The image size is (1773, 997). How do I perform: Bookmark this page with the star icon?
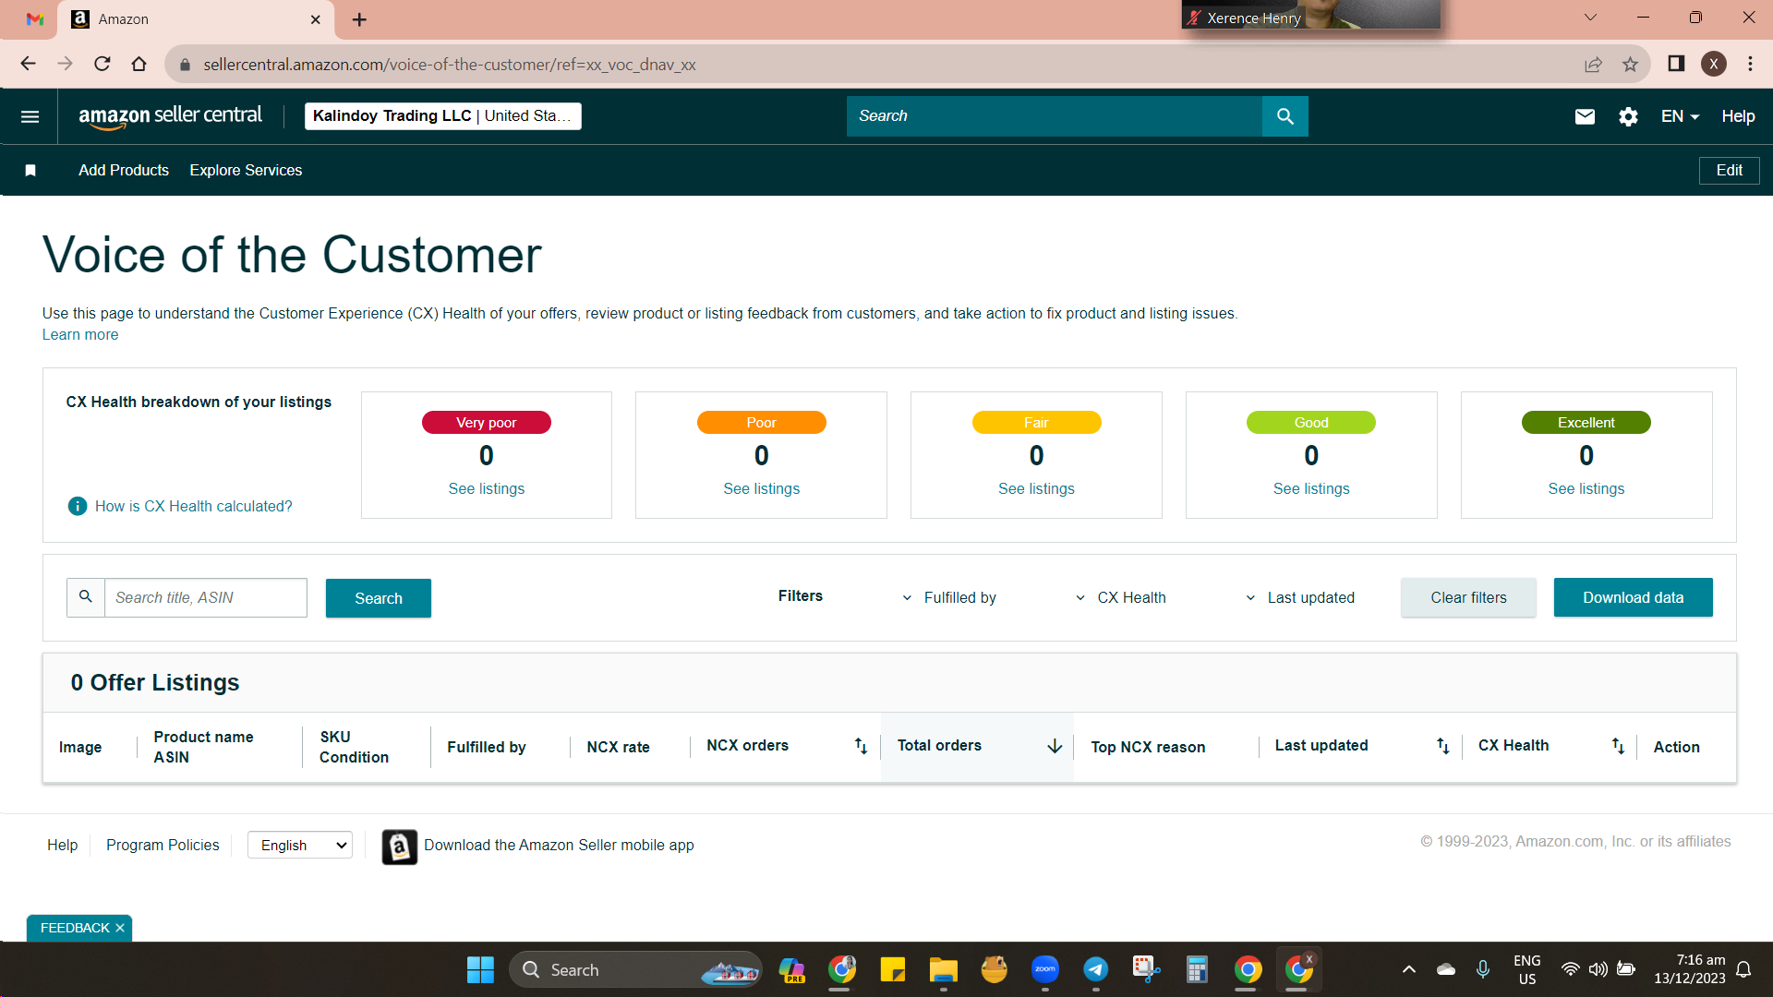coord(1630,64)
